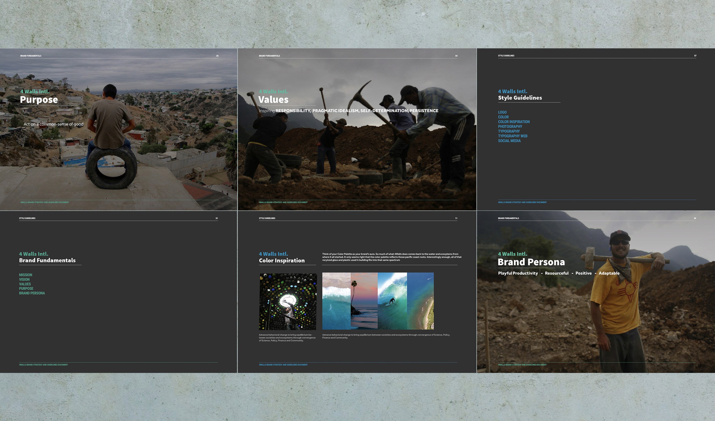Click BRAND PERSONA list entry
The width and height of the screenshot is (715, 421).
click(x=32, y=293)
